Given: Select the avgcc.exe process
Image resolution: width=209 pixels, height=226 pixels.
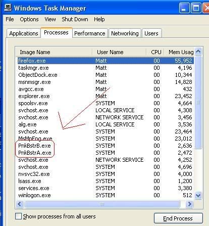Looking at the screenshot, I should 106,89.
